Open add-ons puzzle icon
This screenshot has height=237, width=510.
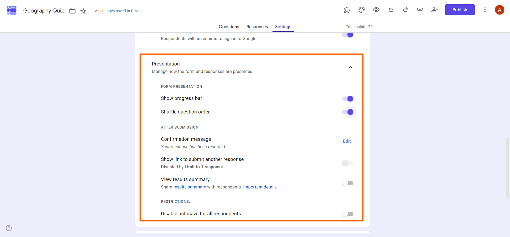pyautogui.click(x=347, y=10)
